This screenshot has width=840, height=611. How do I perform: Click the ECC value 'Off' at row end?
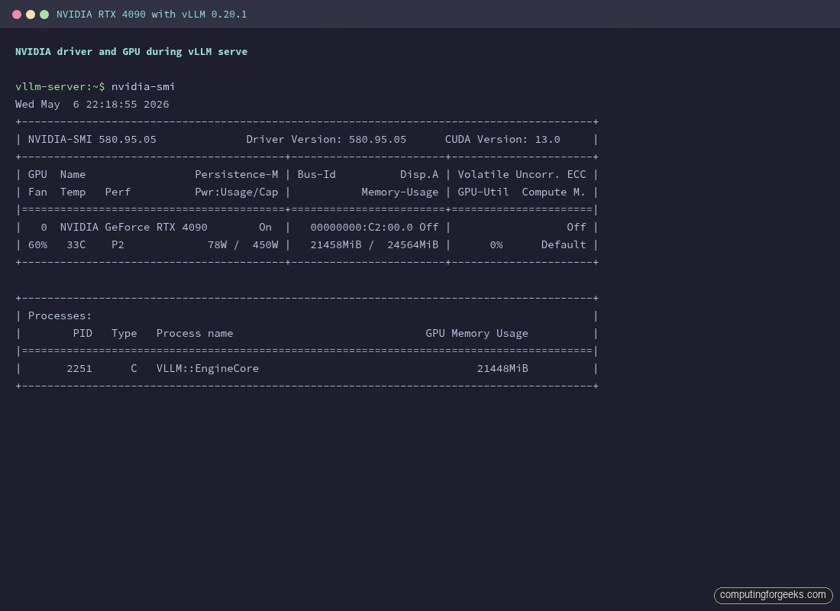[577, 228]
